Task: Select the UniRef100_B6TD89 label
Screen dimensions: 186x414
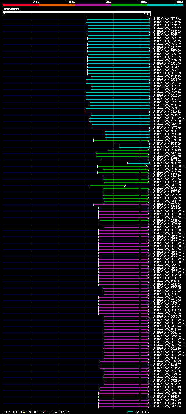Action: pos(167,73)
